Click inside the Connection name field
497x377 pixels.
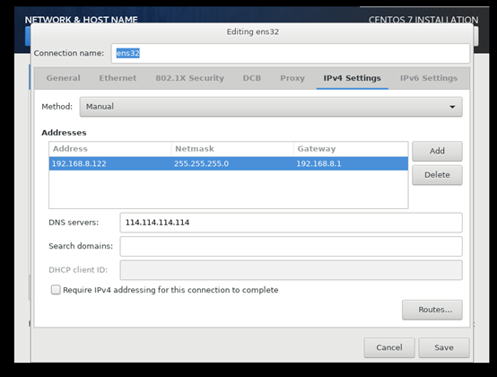[x=291, y=53]
